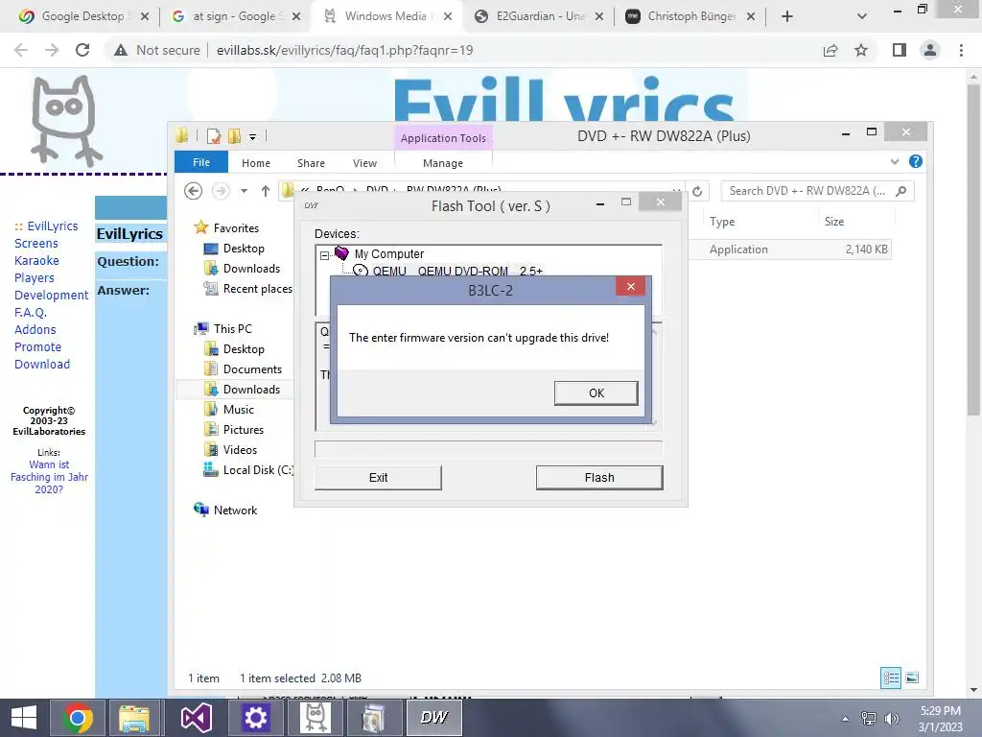Click the New folder quick access icon
Viewport: 982px width, 737px height.
pyautogui.click(x=235, y=136)
